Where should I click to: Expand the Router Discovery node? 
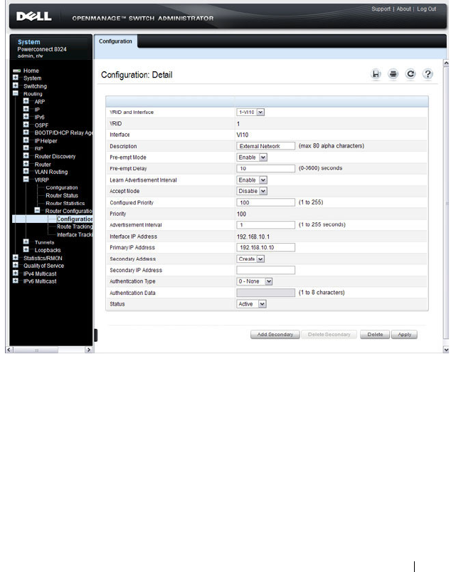point(26,156)
